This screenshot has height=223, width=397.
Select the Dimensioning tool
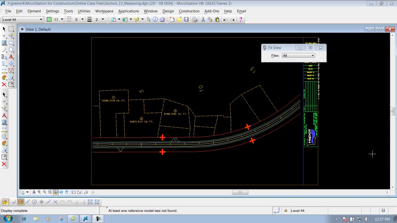[11, 71]
